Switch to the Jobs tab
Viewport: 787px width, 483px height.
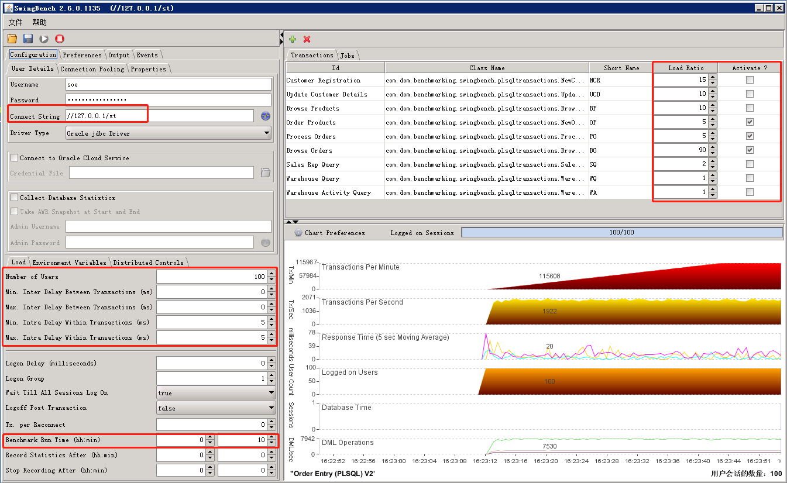tap(347, 54)
